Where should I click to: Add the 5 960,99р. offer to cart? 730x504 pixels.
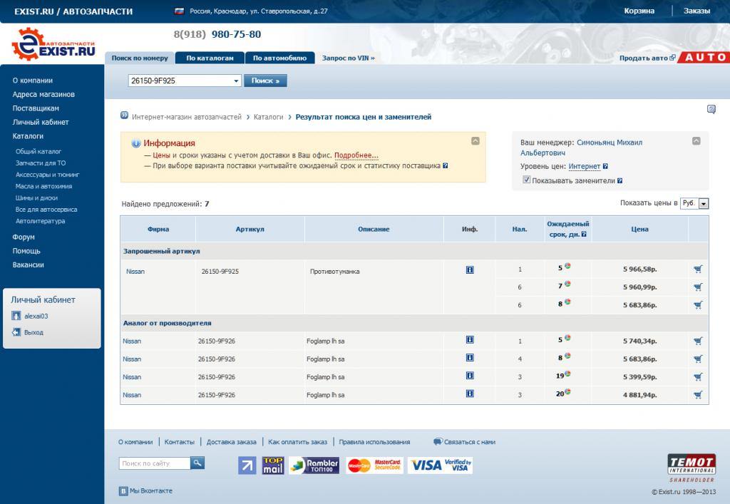coord(697,287)
